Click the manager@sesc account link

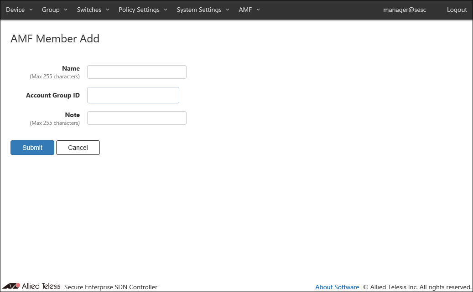point(405,10)
